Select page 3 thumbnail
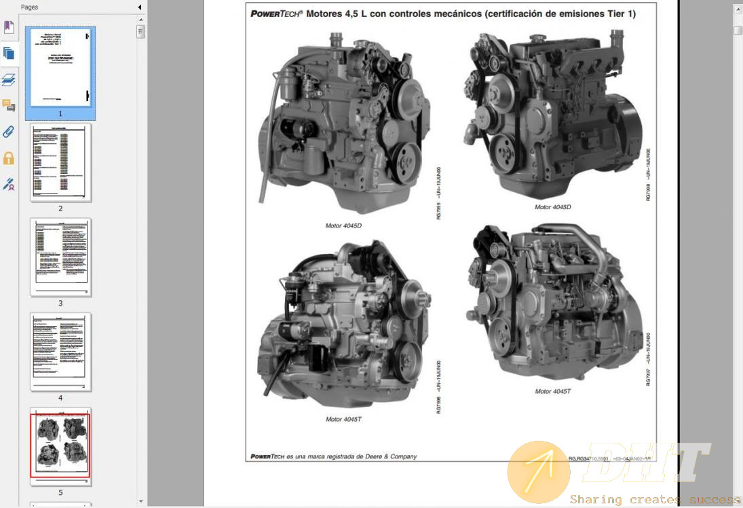The image size is (743, 508). (x=60, y=257)
